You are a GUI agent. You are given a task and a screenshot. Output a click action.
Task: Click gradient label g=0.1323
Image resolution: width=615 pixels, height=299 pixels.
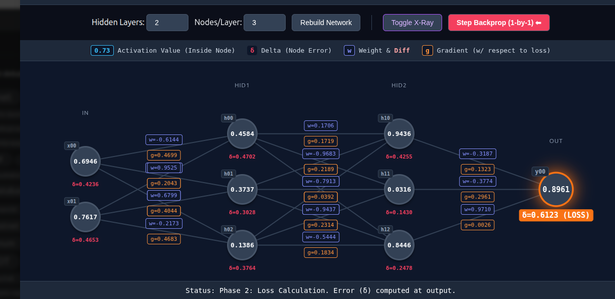478,169
